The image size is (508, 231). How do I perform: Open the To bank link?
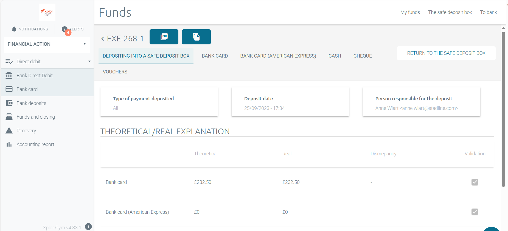coord(489,12)
